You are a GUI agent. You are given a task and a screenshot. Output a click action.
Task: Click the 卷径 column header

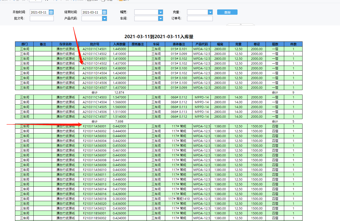point(257,44)
